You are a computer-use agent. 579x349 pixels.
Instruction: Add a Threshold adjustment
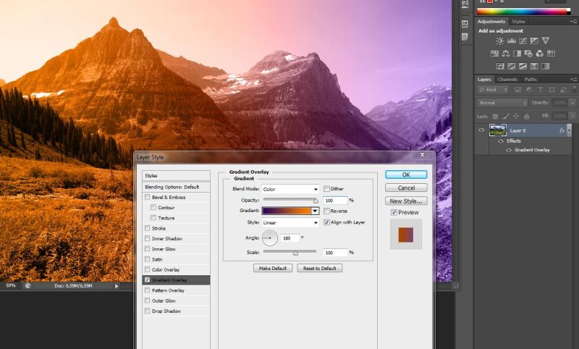coord(523,66)
